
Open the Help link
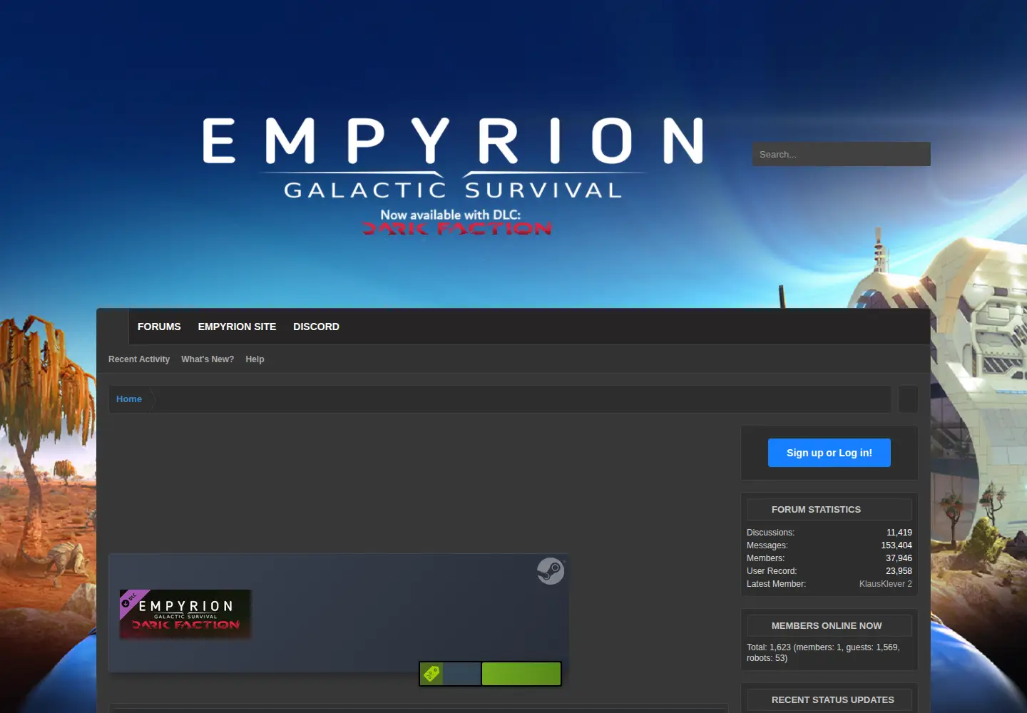pos(255,359)
